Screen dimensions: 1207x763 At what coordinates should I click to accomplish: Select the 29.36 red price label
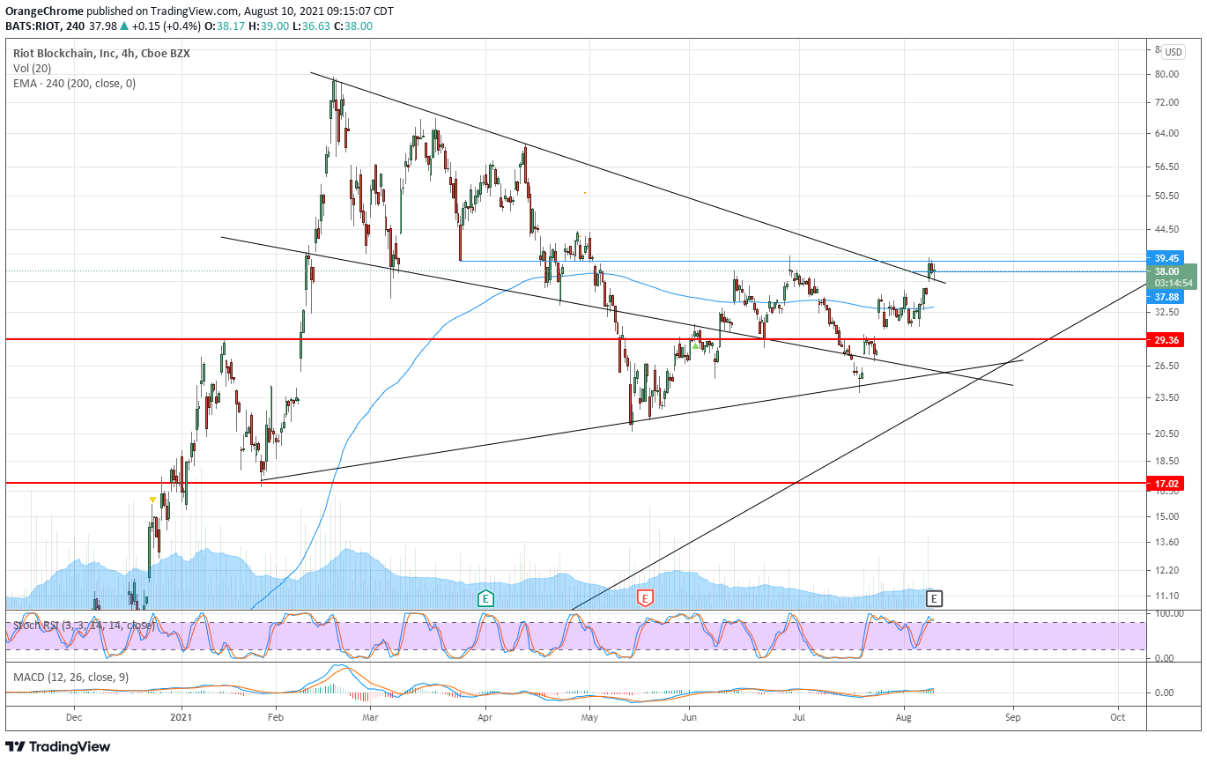[x=1166, y=339]
